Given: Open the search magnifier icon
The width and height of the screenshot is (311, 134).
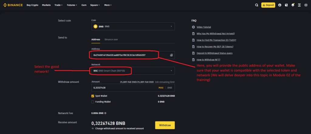Looking at the screenshot, I should [256, 5].
